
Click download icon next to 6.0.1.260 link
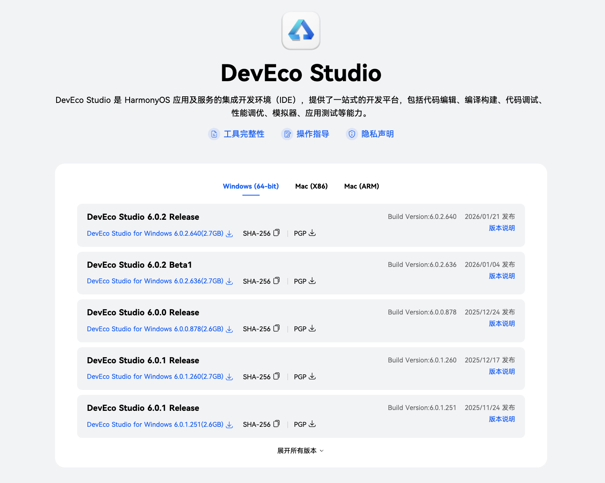click(229, 377)
